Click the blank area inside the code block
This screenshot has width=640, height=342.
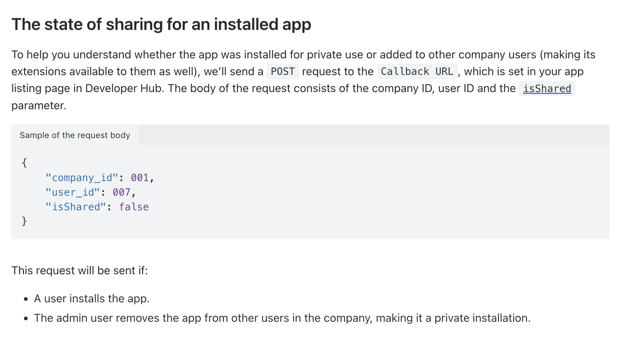[373, 195]
